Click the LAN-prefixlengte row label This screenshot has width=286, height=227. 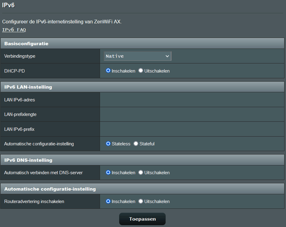click(20, 115)
